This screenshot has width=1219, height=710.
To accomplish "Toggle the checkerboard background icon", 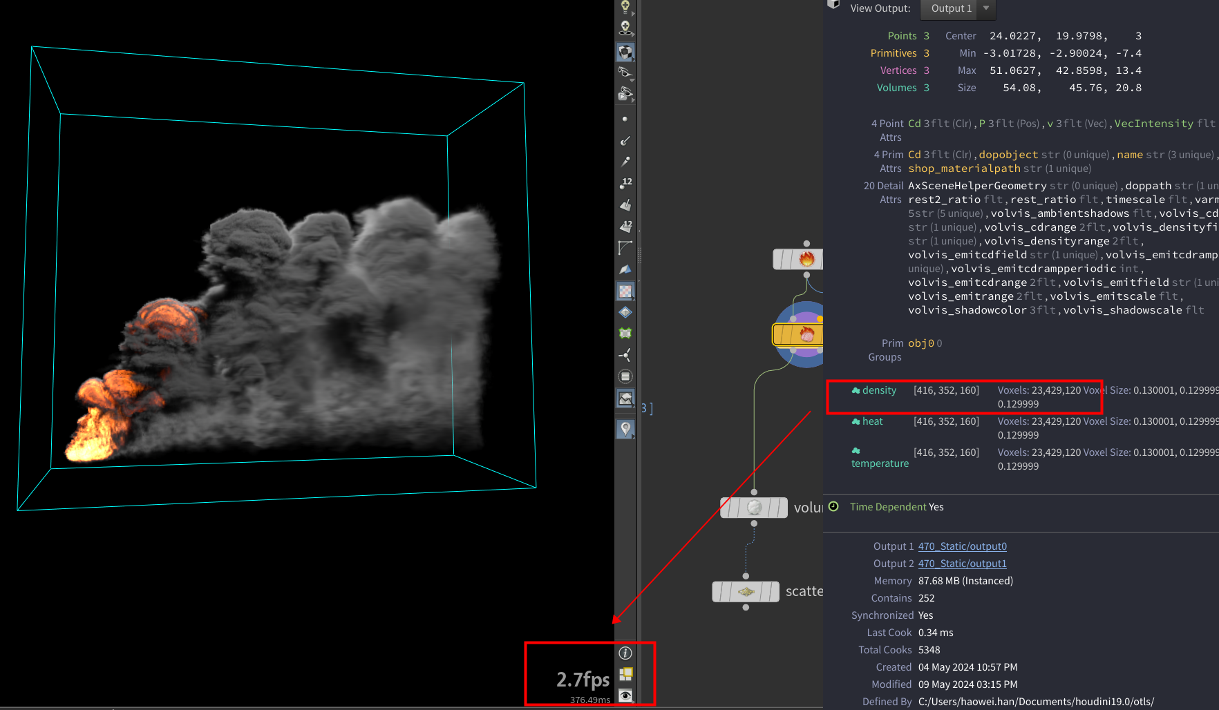I will (625, 291).
